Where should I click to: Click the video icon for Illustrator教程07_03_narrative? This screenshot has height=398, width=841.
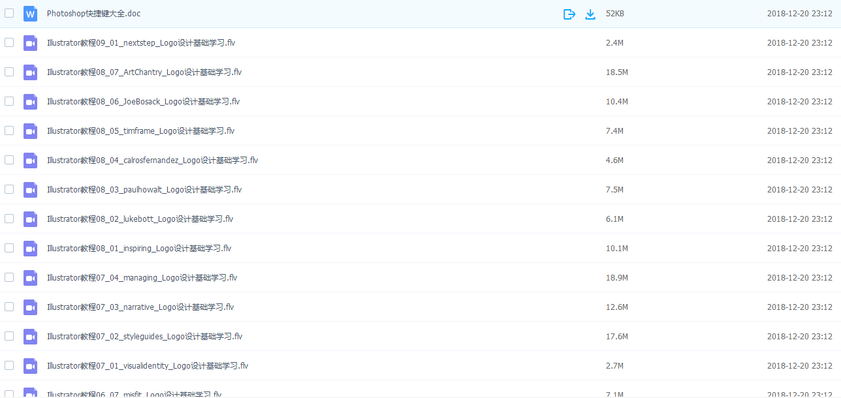click(30, 307)
